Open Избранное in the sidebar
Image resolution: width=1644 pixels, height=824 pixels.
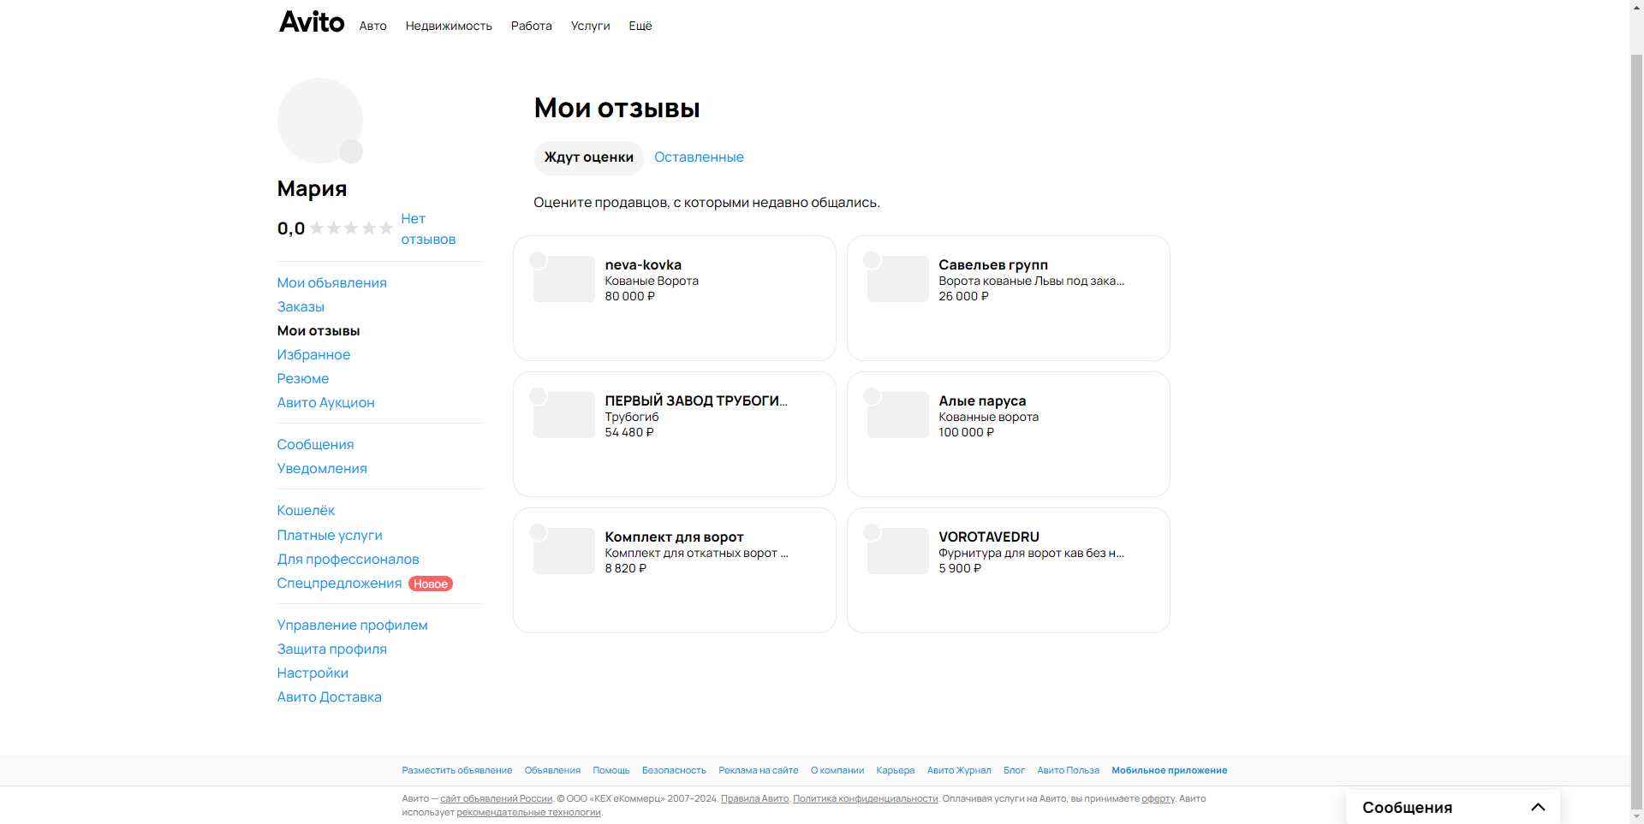pos(313,354)
